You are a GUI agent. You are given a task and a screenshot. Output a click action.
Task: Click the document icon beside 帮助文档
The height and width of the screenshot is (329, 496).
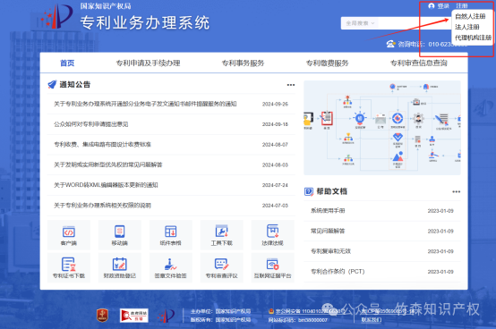coord(308,191)
